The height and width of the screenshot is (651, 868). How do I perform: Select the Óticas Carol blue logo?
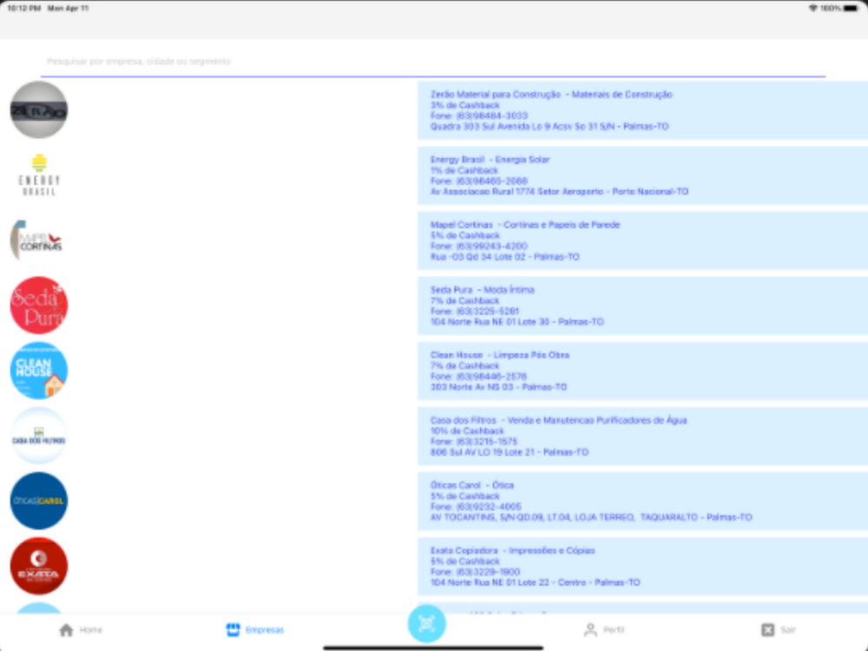39,501
